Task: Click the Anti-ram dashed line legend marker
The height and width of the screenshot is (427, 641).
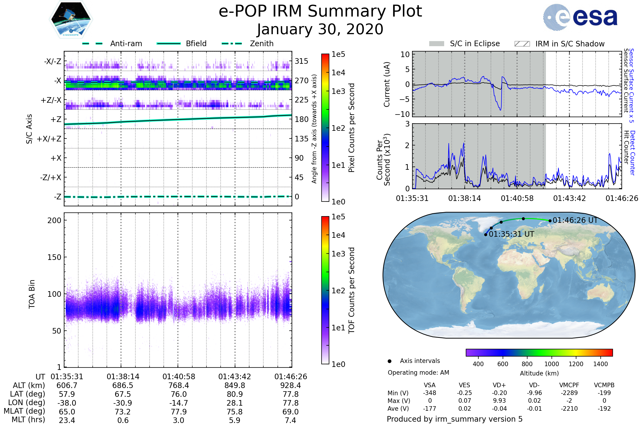Action: (x=93, y=44)
